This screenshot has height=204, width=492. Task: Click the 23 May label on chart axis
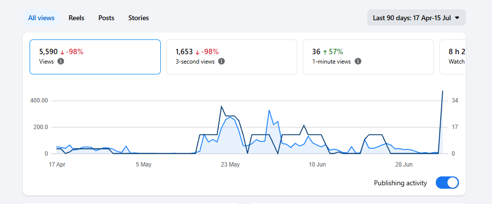click(x=230, y=165)
